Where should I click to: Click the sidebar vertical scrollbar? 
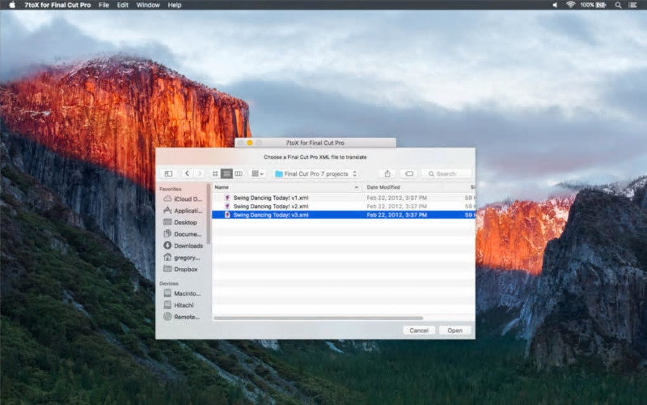(209, 215)
